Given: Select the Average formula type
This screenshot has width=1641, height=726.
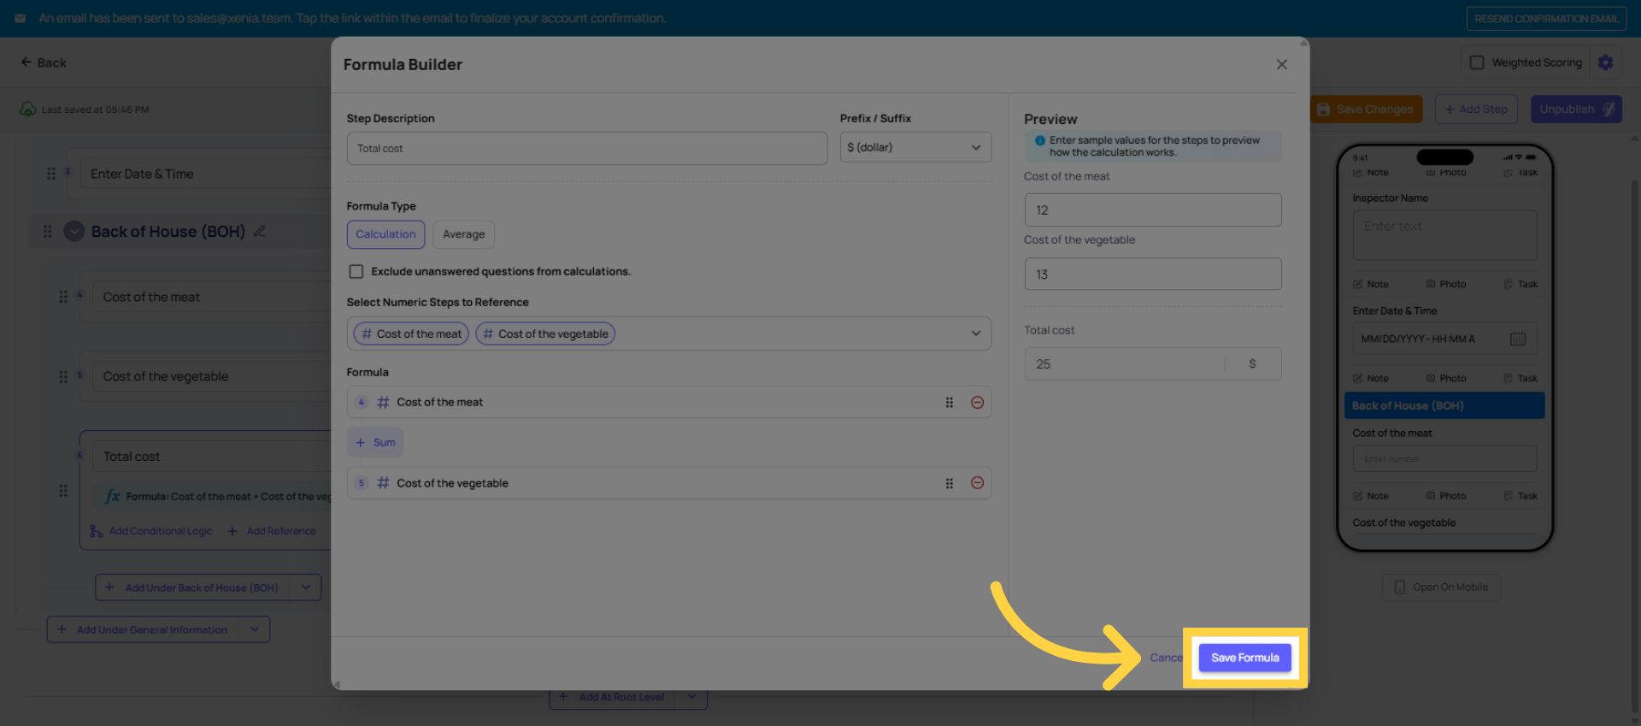Looking at the screenshot, I should pos(463,234).
